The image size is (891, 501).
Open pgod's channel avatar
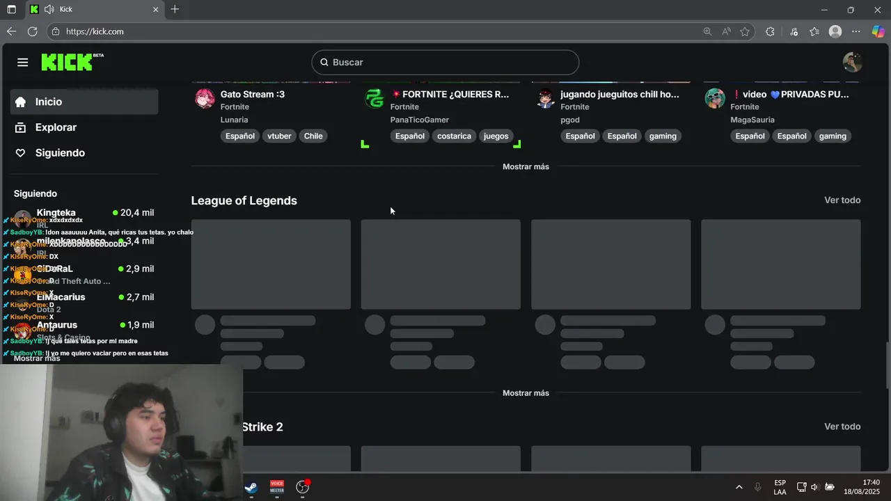(545, 98)
